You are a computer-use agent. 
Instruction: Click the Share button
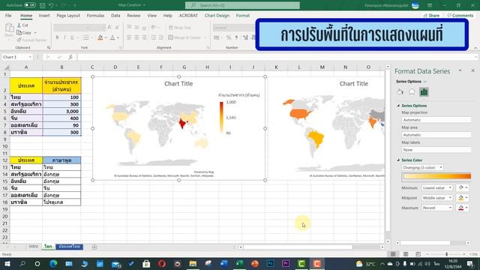pos(431,15)
